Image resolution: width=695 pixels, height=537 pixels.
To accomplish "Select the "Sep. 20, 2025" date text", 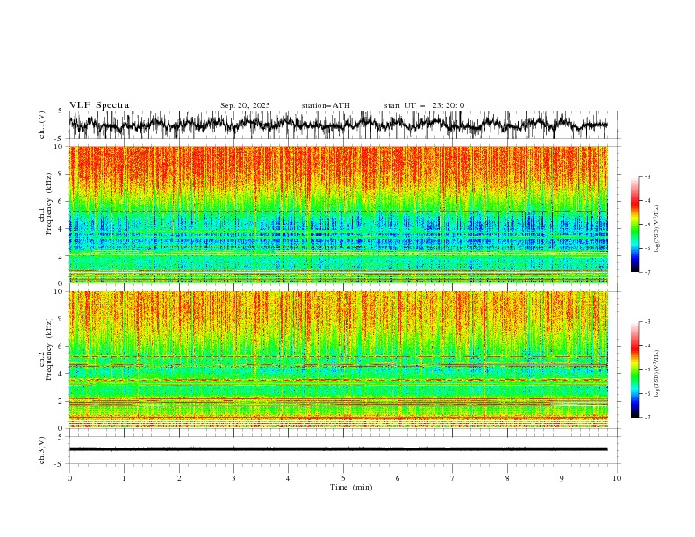I will coord(245,105).
